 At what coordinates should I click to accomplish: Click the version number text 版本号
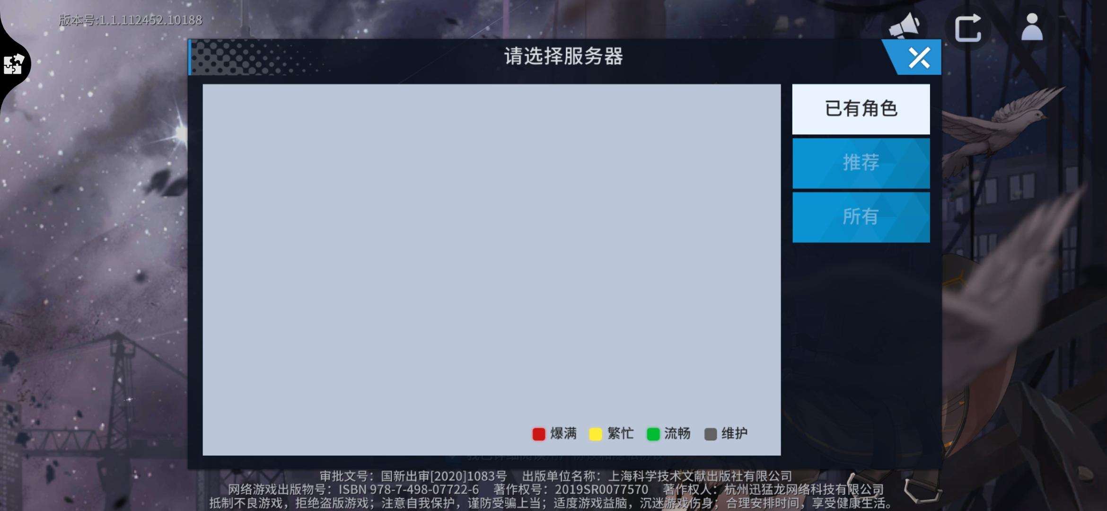[x=131, y=20]
